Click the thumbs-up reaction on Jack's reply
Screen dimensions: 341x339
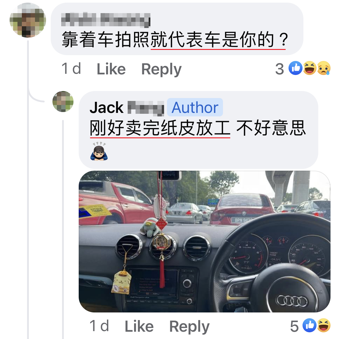tap(310, 325)
